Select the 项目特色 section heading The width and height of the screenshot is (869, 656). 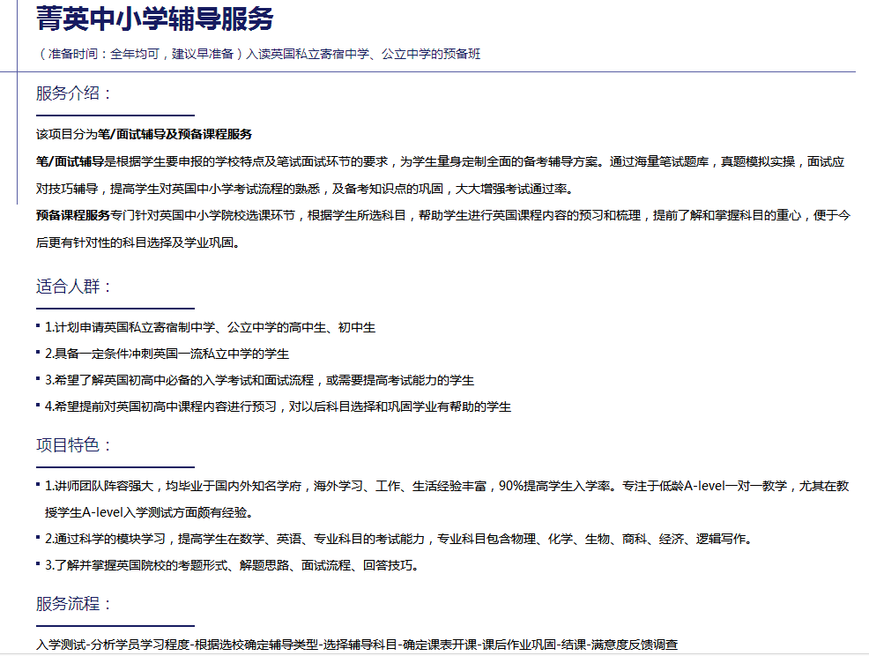(x=74, y=445)
